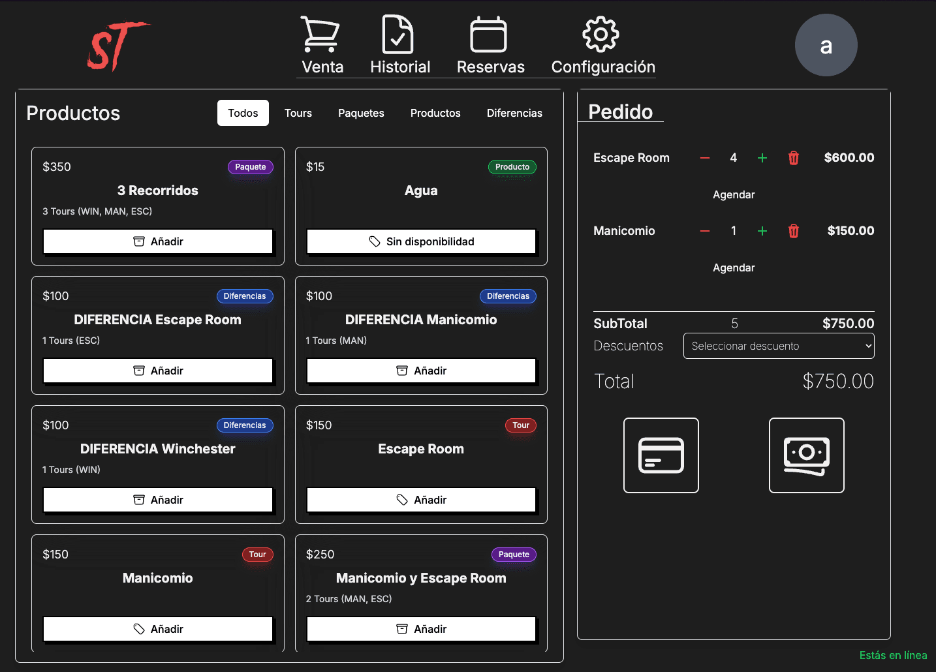The width and height of the screenshot is (936, 672).
Task: Decrease Escape Room quantity with minus
Action: click(x=704, y=157)
